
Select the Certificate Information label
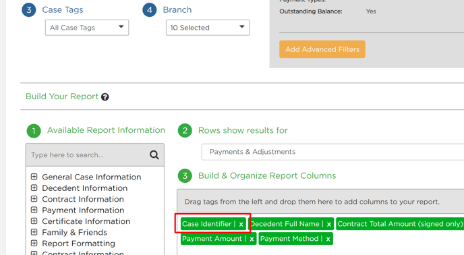(x=86, y=221)
